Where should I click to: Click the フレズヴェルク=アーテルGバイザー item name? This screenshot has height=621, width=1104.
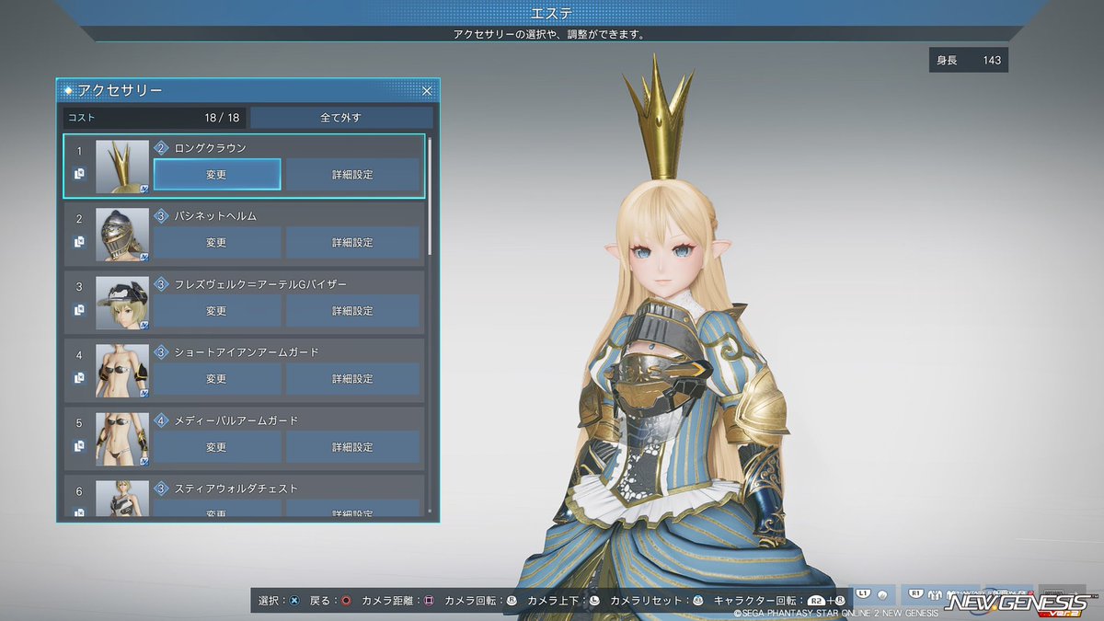pos(260,283)
